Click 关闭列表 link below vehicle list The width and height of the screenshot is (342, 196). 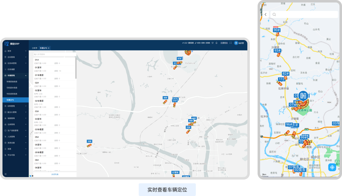pos(55,174)
